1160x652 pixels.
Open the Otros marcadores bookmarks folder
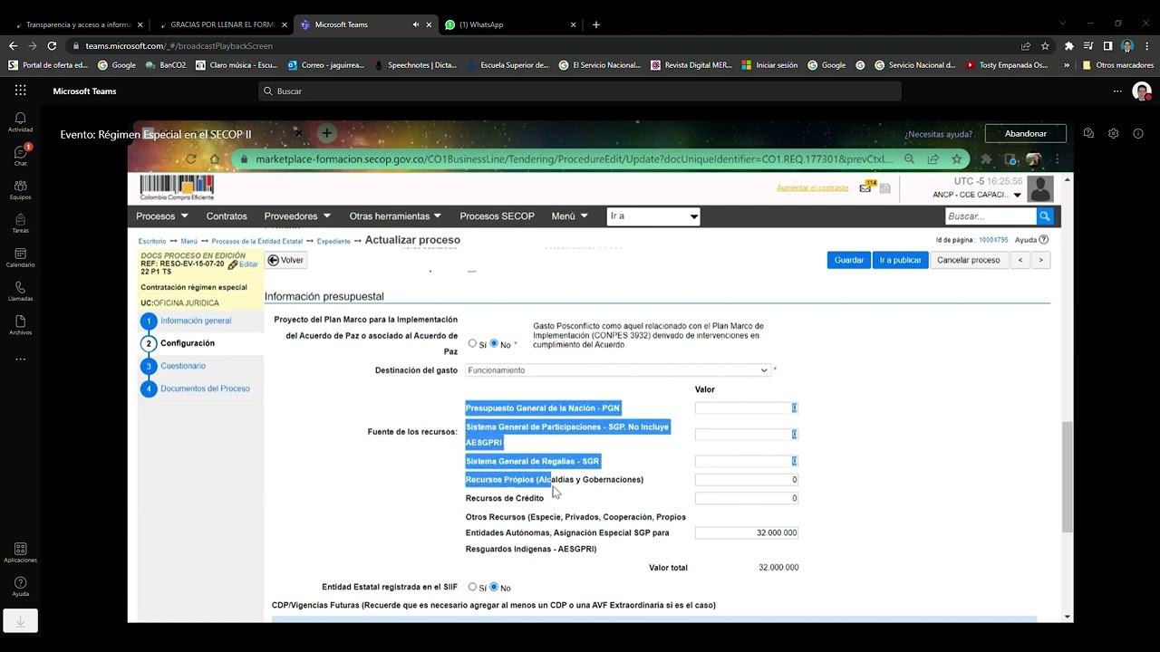1117,65
